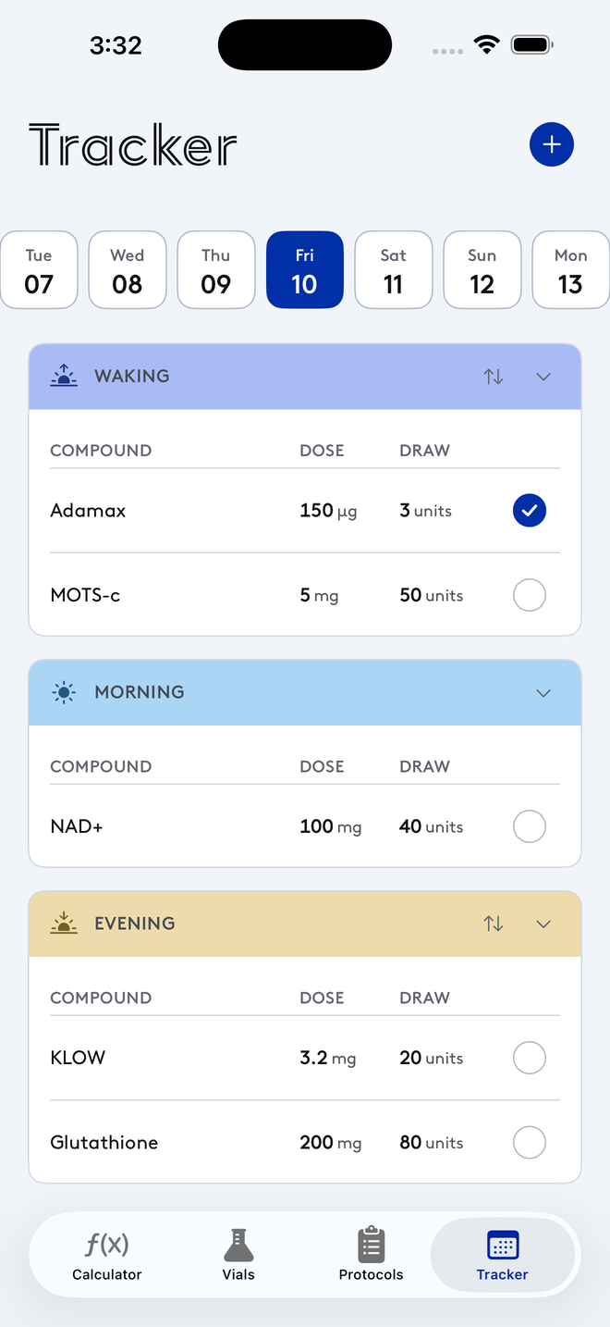Tap the blue plus add button

tap(552, 145)
